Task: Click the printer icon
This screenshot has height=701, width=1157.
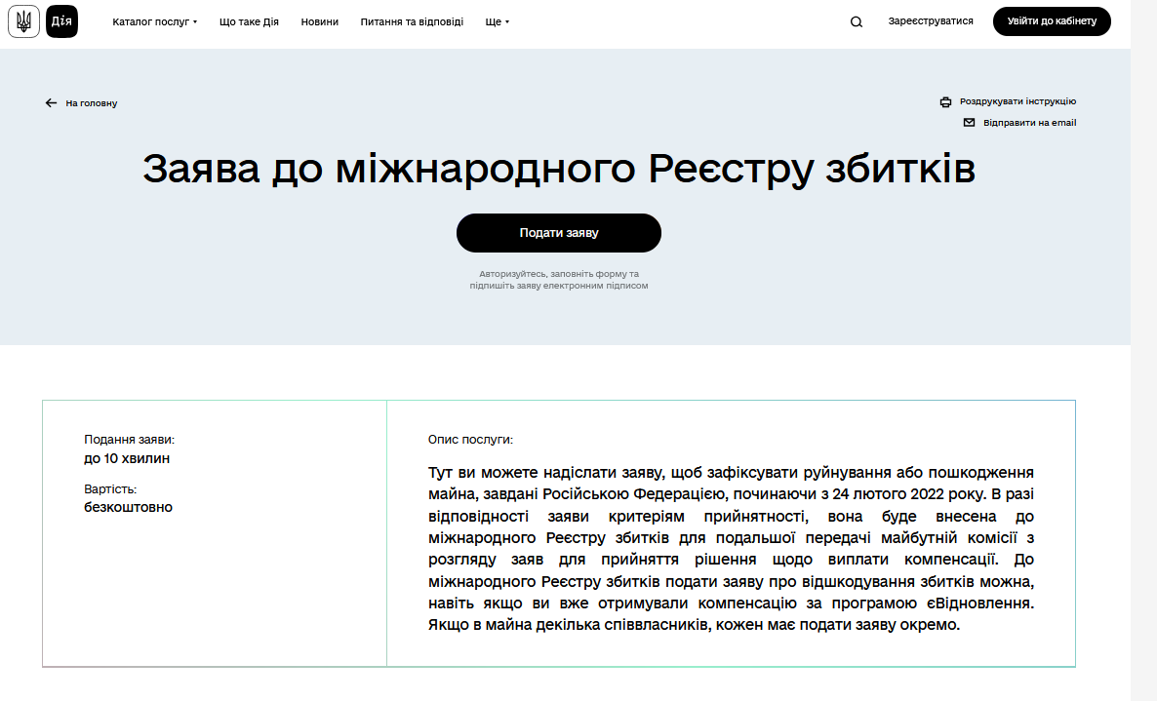Action: coord(945,101)
